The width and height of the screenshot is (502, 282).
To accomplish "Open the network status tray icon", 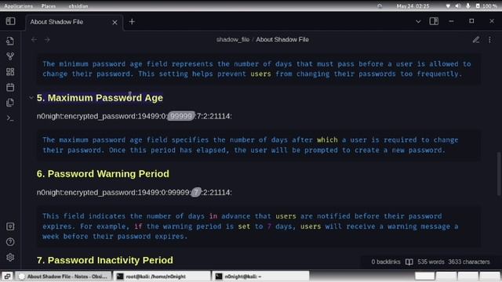I will 448,6.
